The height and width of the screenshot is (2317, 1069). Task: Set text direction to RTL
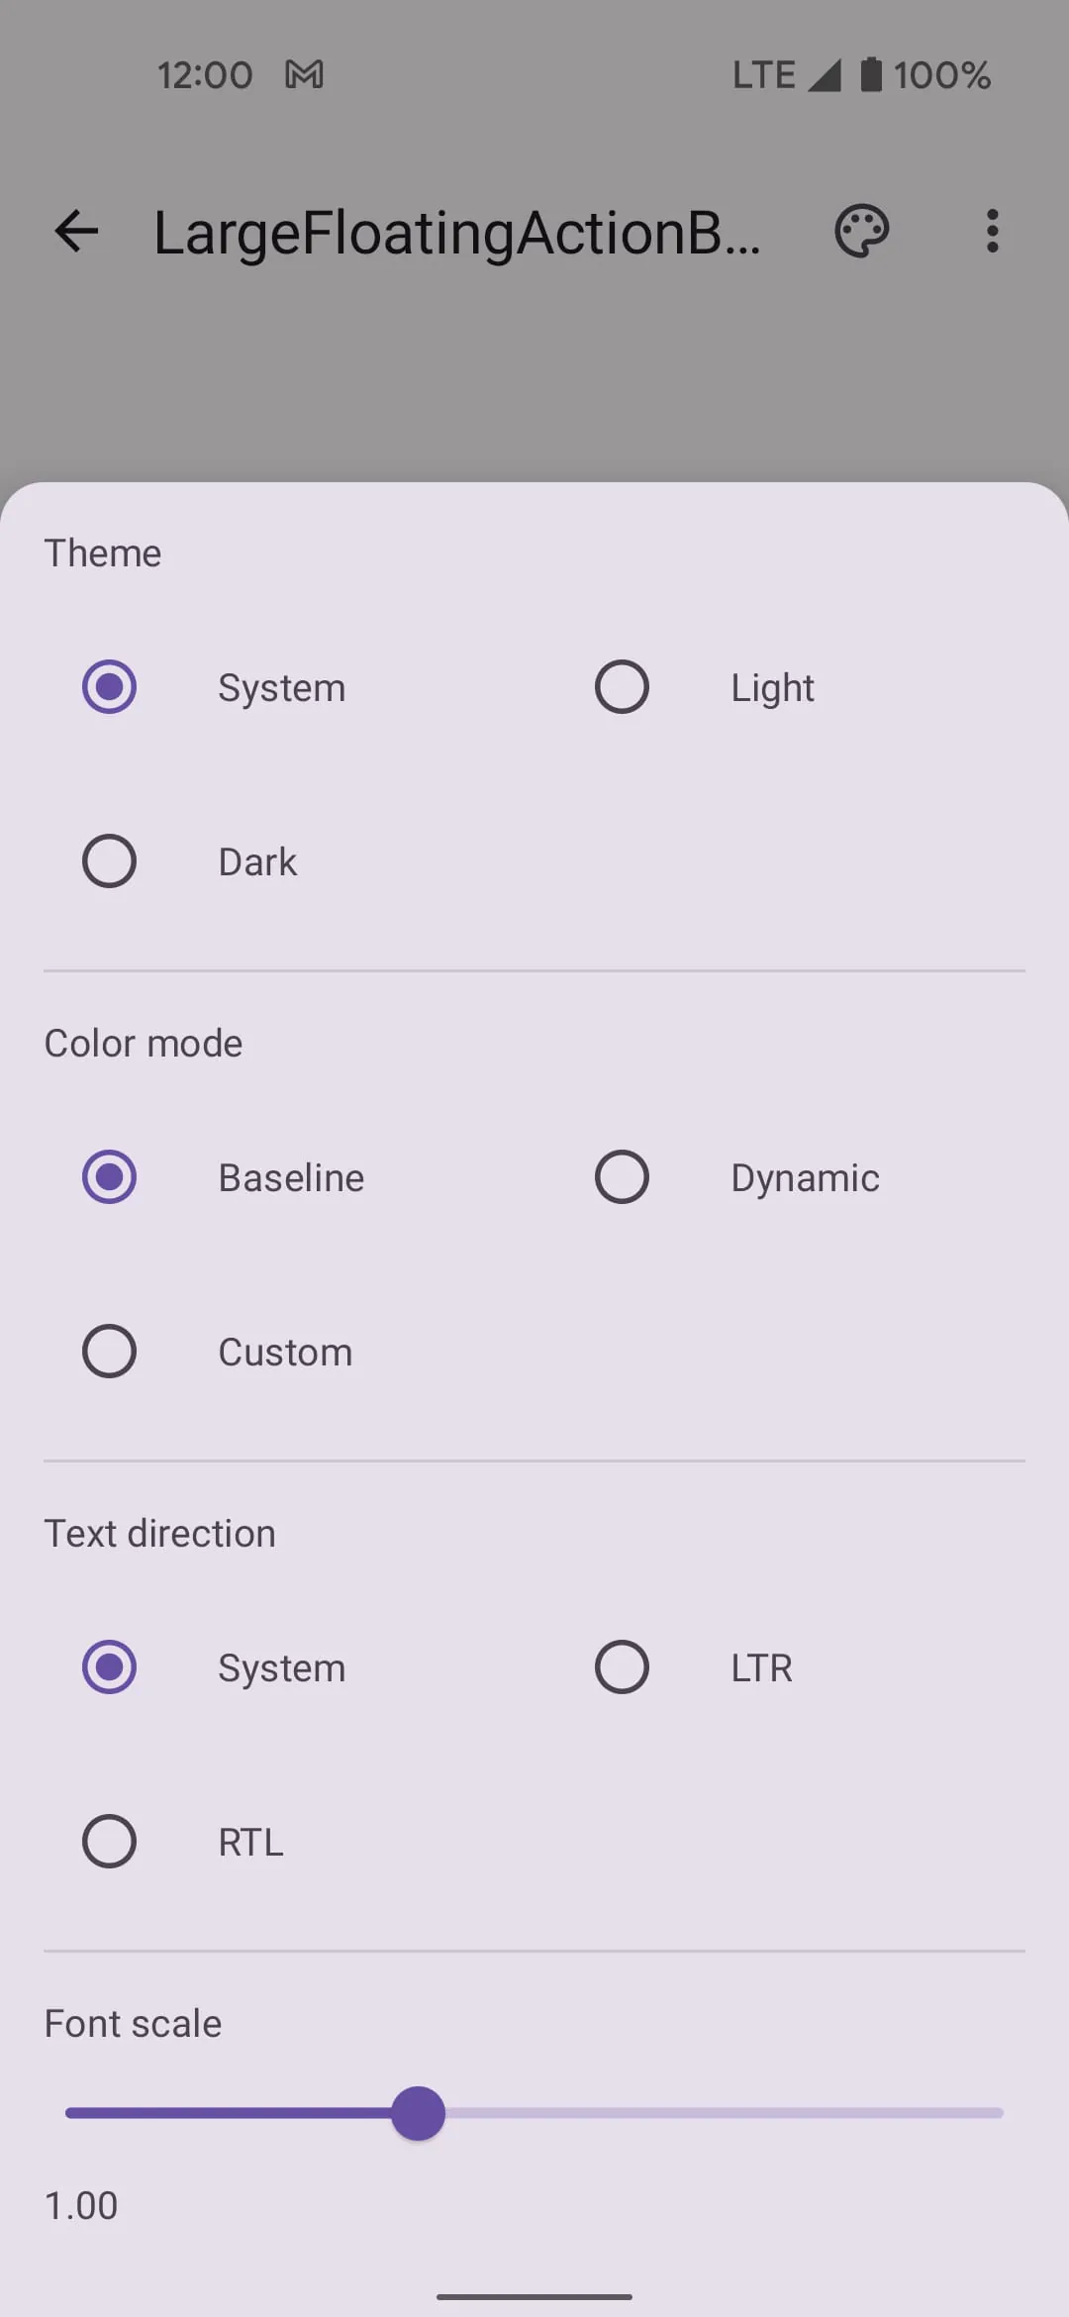[109, 1841]
